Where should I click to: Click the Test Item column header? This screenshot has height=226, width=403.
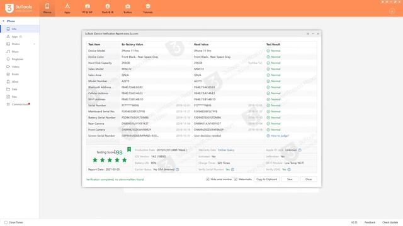[94, 45]
